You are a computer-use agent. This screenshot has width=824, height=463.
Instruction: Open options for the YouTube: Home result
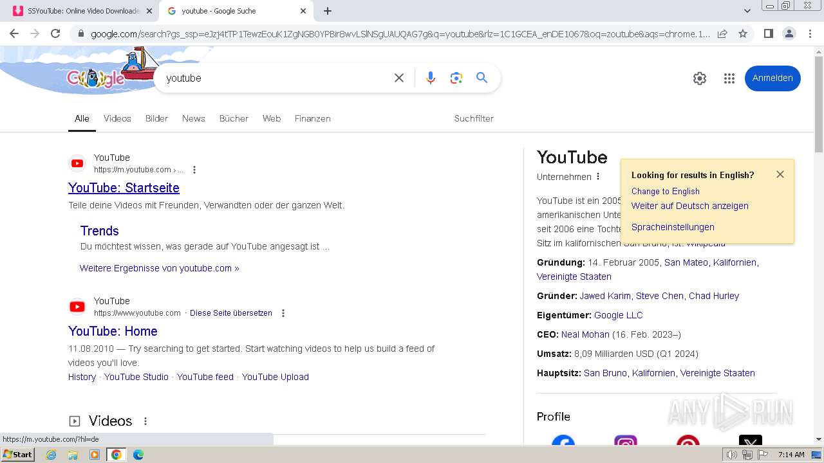tap(283, 313)
